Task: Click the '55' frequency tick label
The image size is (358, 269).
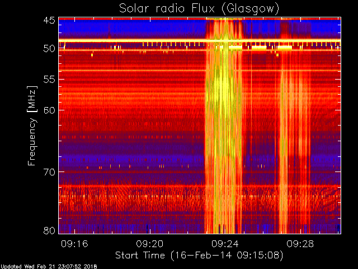Action: 49,80
